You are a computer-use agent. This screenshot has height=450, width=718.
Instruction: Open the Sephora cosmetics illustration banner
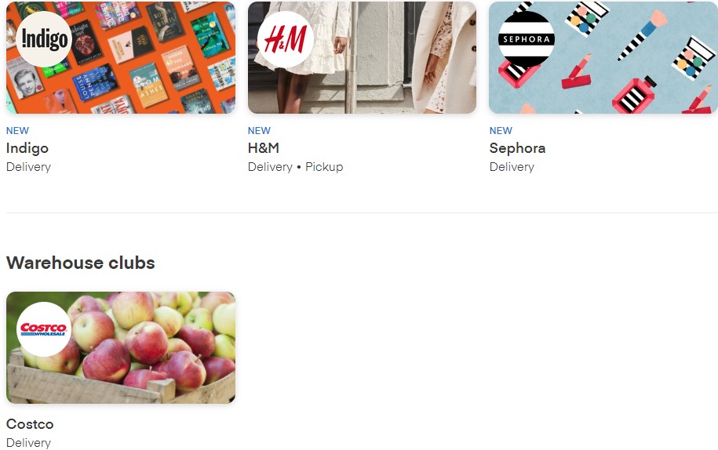603,58
